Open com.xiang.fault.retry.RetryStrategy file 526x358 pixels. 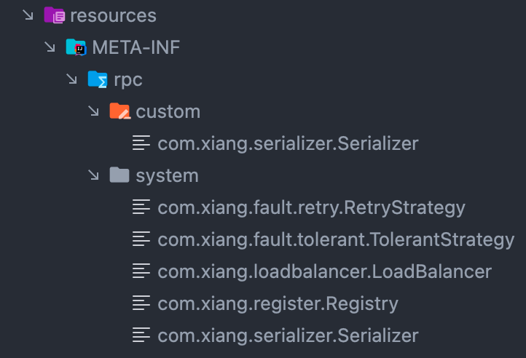click(311, 207)
